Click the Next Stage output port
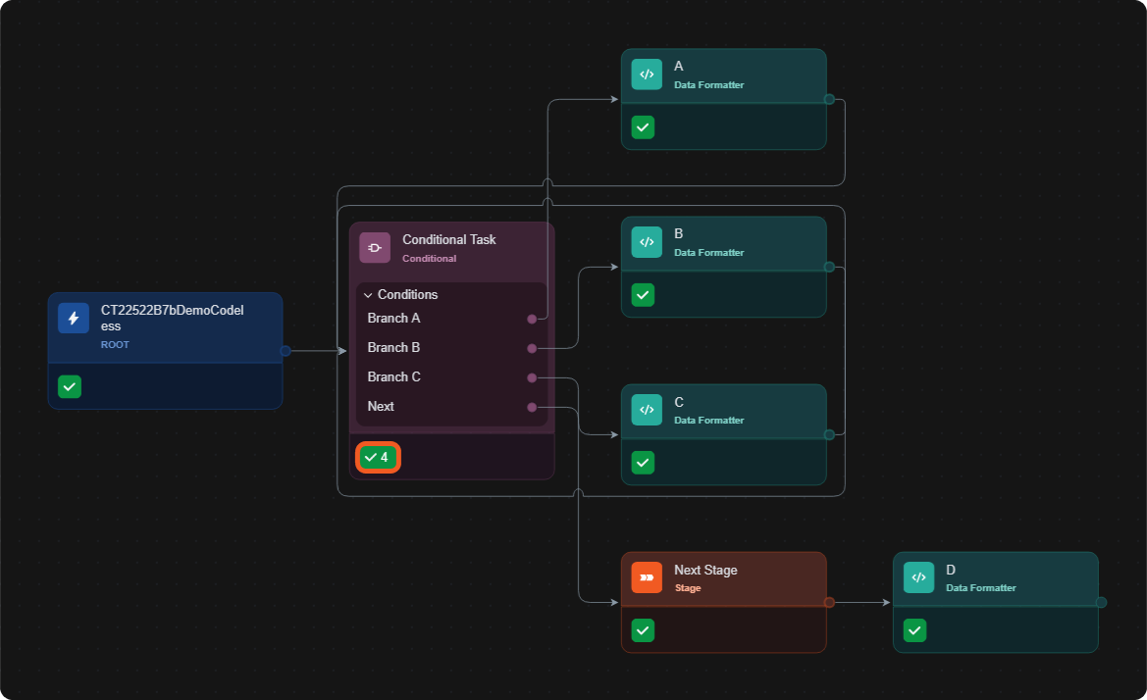The image size is (1147, 700). click(829, 602)
